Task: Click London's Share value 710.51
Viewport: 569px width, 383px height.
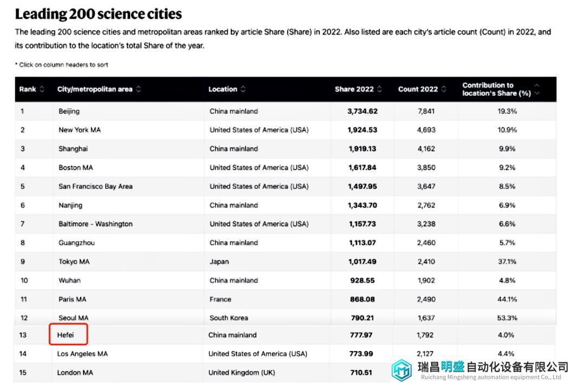Action: pos(361,373)
